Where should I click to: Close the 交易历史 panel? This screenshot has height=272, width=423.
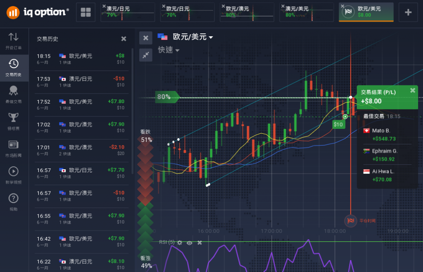[x=124, y=39]
